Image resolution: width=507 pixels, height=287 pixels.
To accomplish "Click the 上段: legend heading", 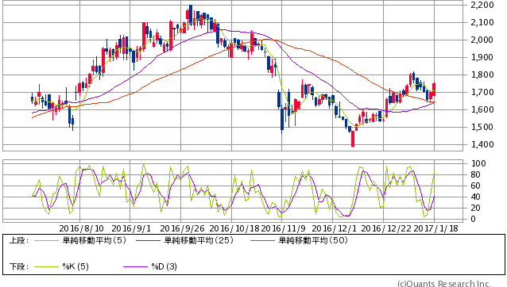I will 19,240.
